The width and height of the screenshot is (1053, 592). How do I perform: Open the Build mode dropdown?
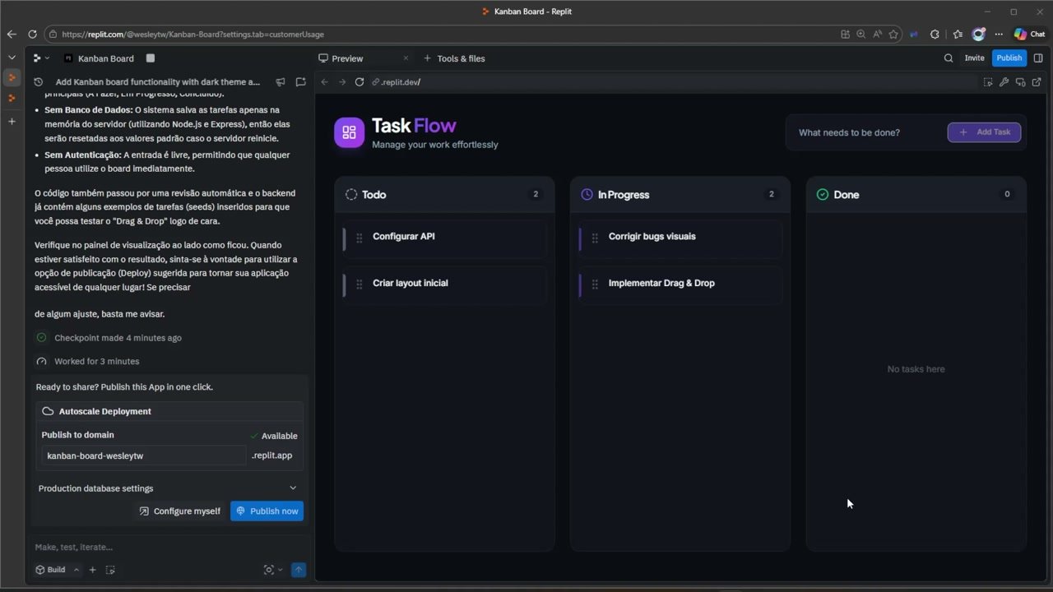(77, 570)
